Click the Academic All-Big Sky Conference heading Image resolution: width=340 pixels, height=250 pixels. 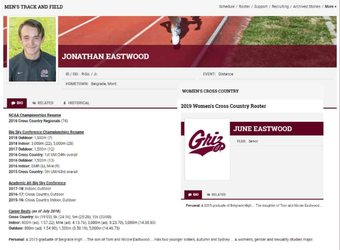click(x=37, y=183)
